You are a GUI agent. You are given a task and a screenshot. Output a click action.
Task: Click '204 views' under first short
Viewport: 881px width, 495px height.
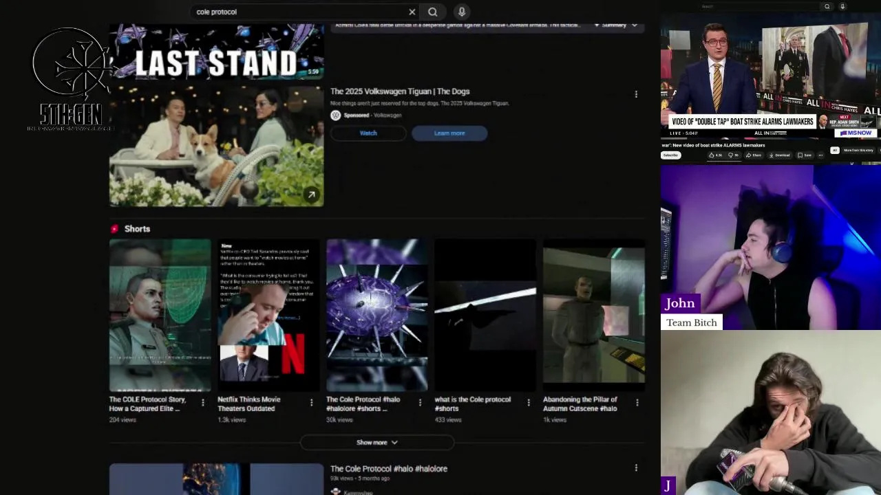[123, 420]
